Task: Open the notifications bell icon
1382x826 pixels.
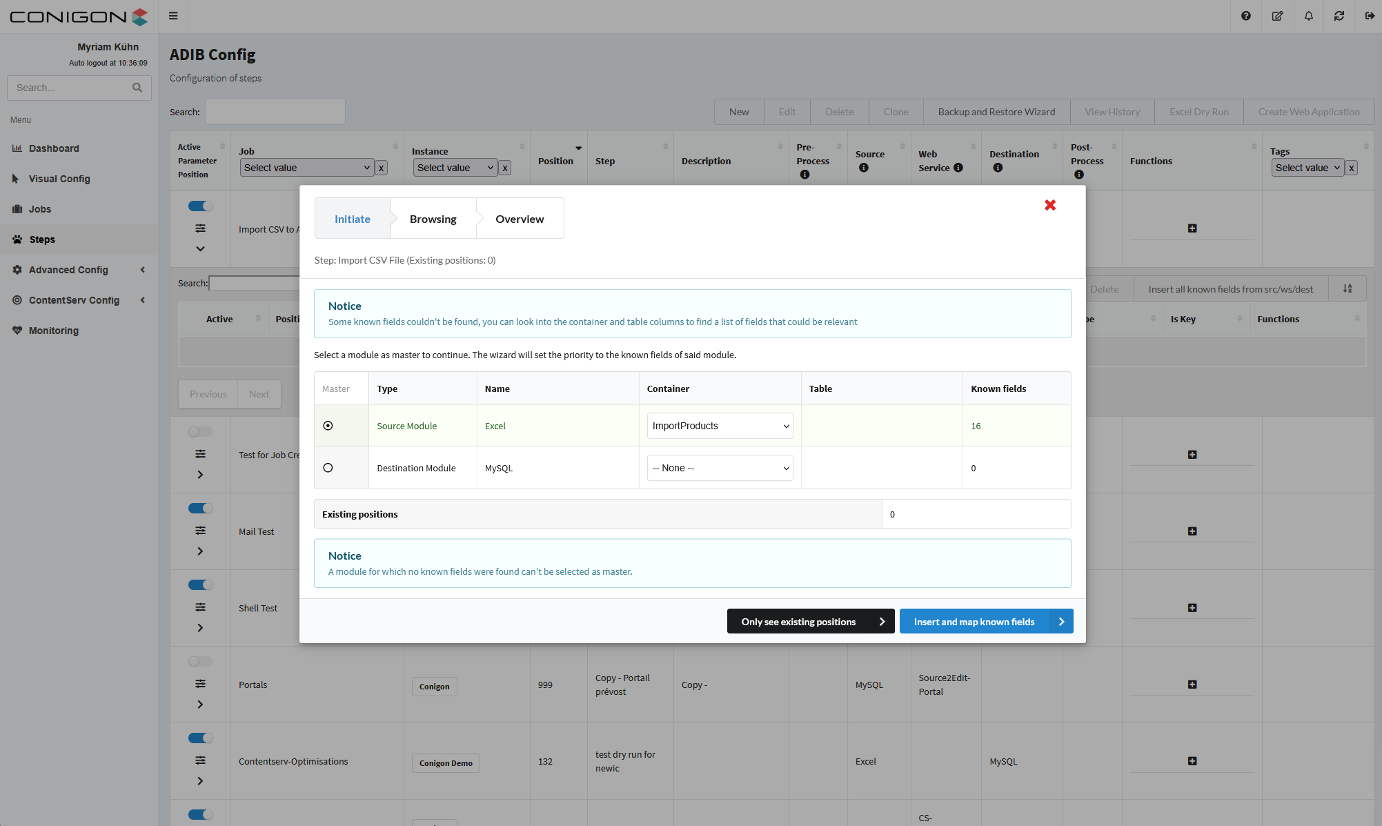Action: (1308, 16)
